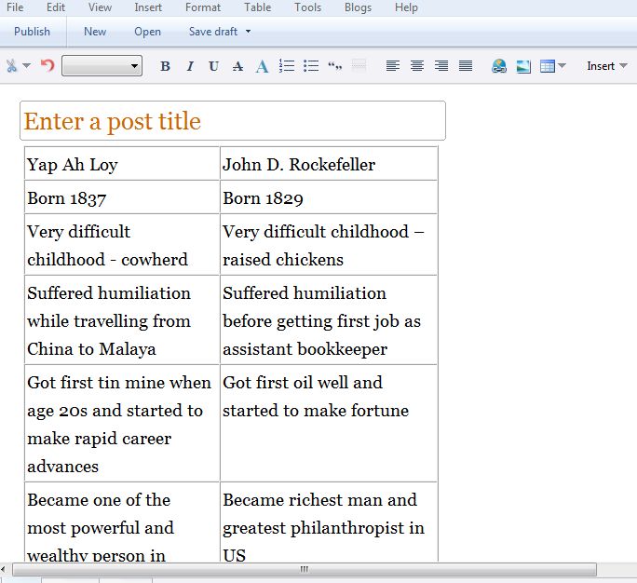This screenshot has width=637, height=583.
Task: Click the 'Became one of the most powerful' cell
Action: (122, 522)
